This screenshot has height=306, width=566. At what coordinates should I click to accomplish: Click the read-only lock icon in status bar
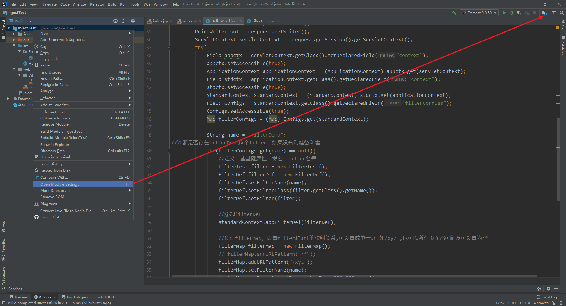point(554,303)
